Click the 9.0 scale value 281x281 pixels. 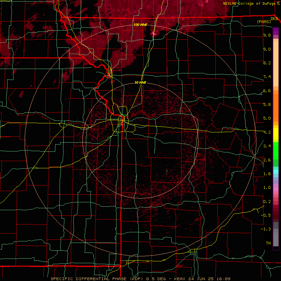267,49
